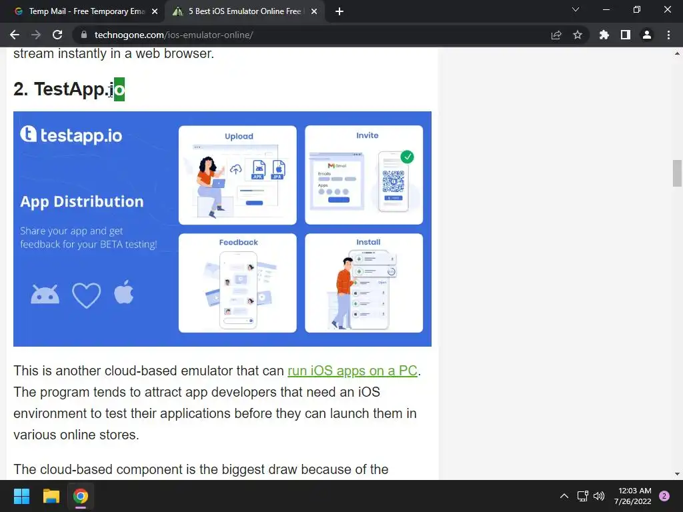Image resolution: width=683 pixels, height=512 pixels.
Task: Open File Explorer from the taskbar
Action: point(51,496)
